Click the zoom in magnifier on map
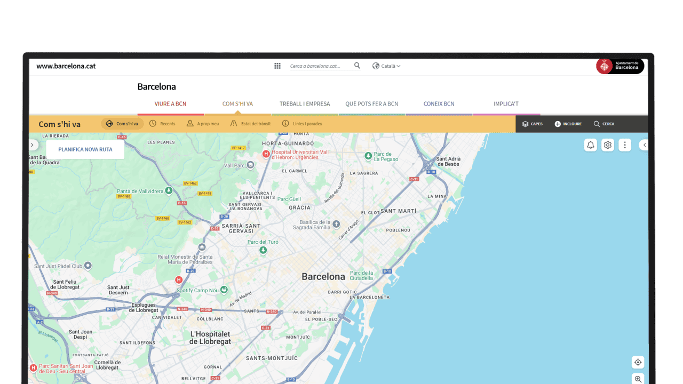The height and width of the screenshot is (384, 683). [x=638, y=379]
